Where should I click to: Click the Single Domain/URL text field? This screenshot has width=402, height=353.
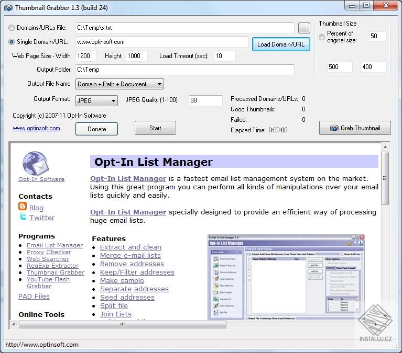[162, 42]
